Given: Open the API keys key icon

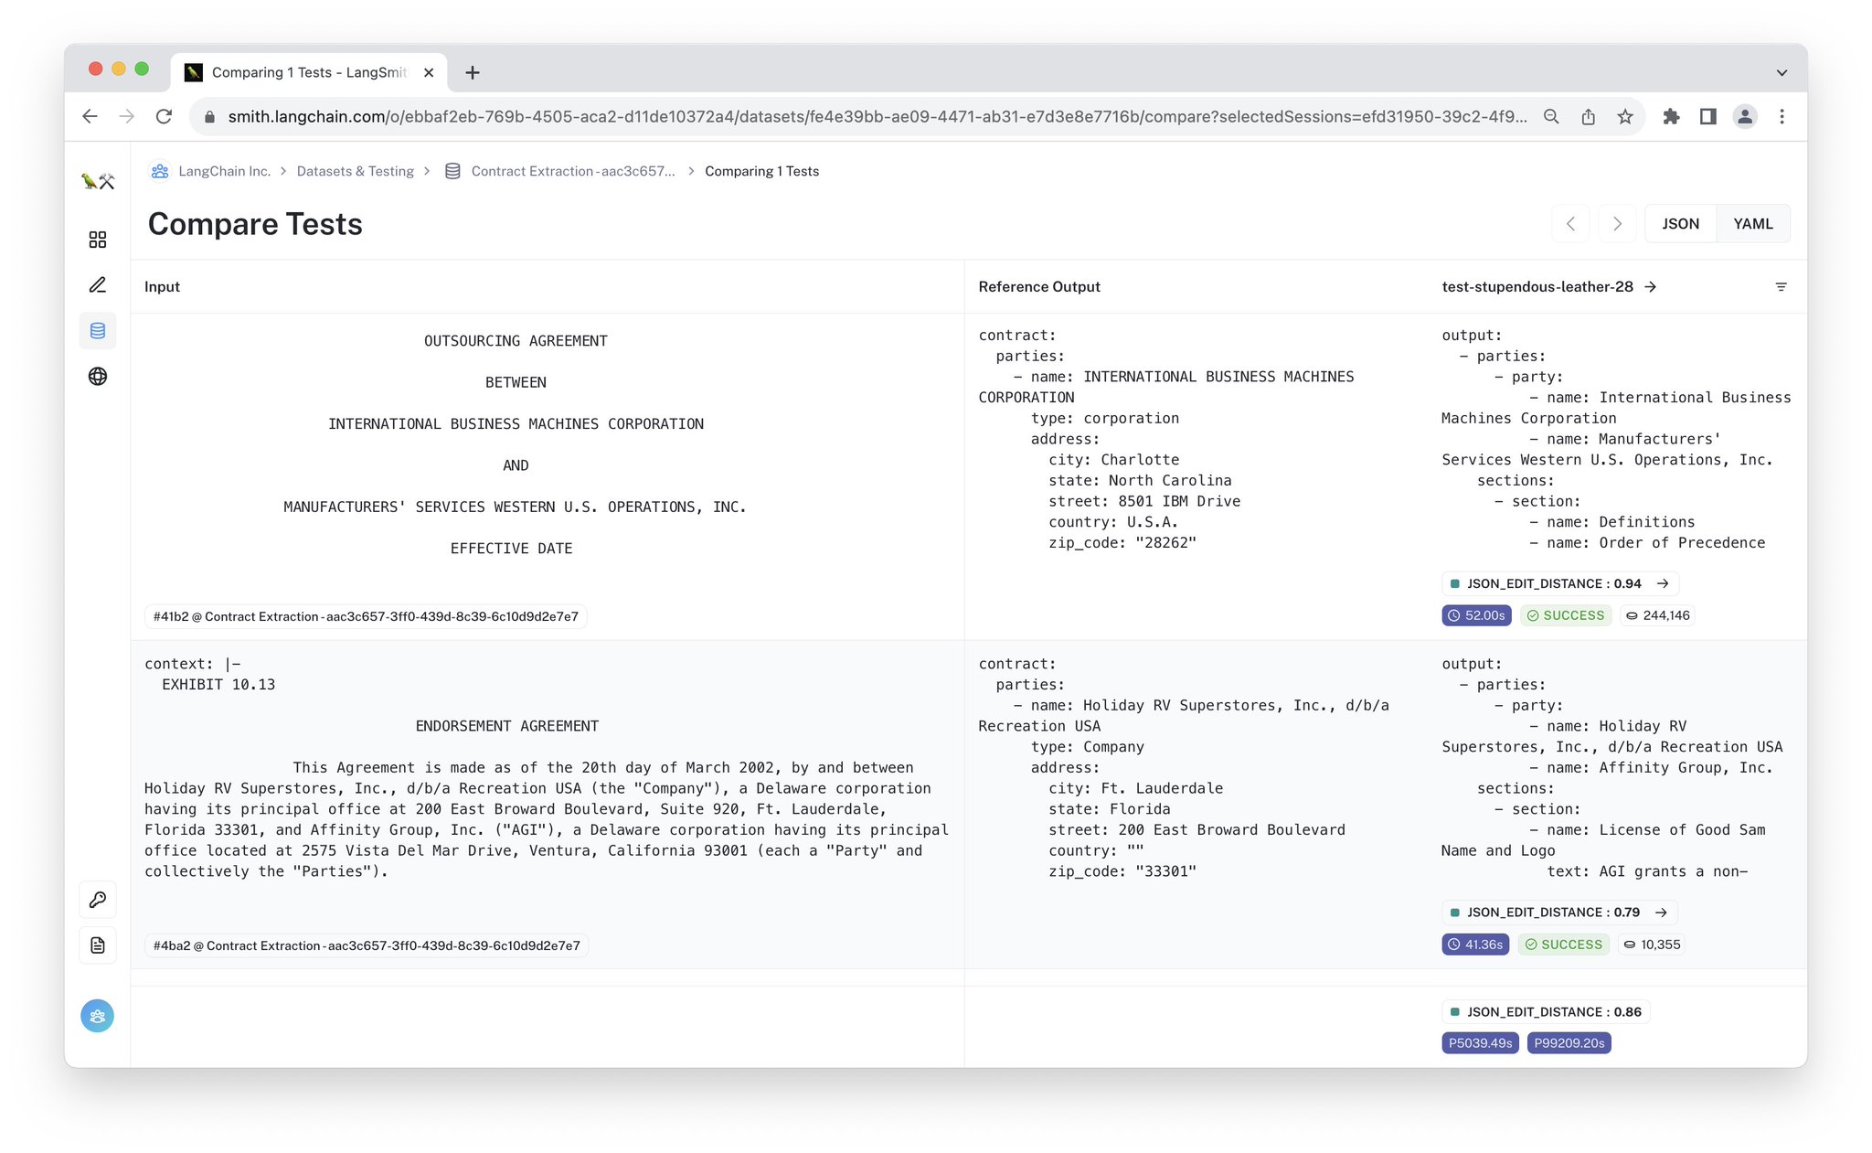Looking at the screenshot, I should pos(98,900).
